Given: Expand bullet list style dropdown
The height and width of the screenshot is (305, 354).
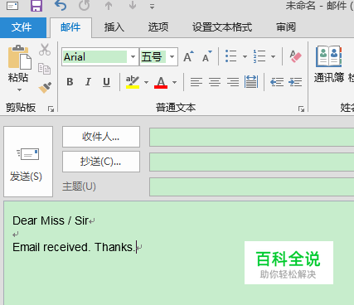Looking at the screenshot, I should coord(245,57).
